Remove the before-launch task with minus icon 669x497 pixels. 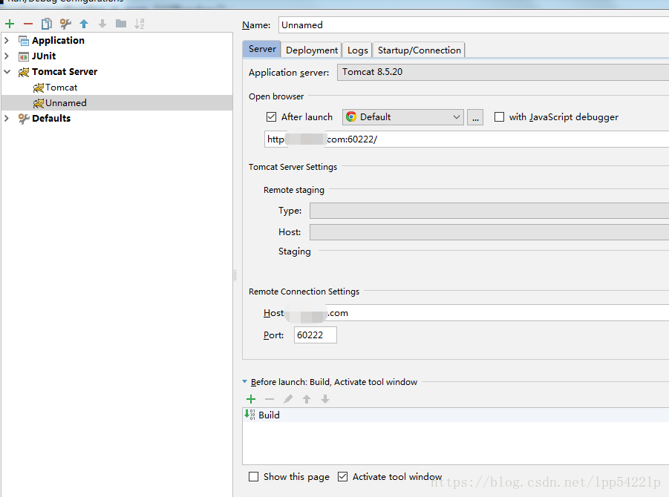(270, 399)
